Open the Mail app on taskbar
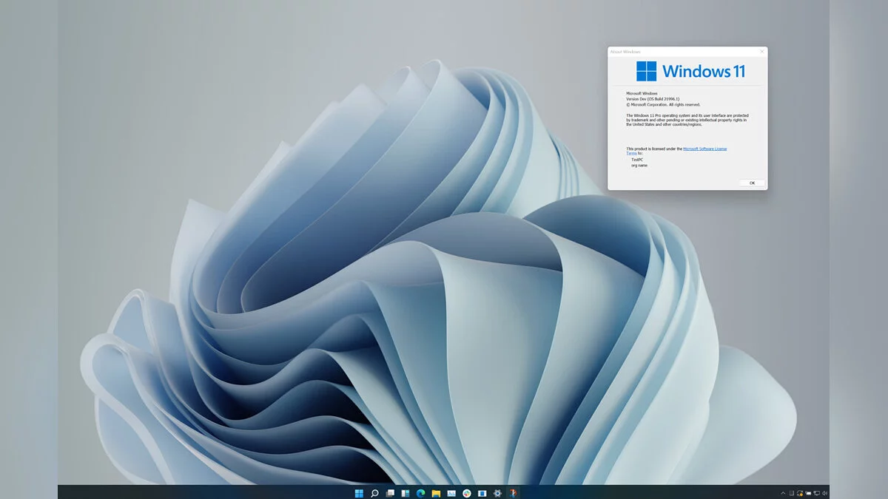 (x=451, y=493)
